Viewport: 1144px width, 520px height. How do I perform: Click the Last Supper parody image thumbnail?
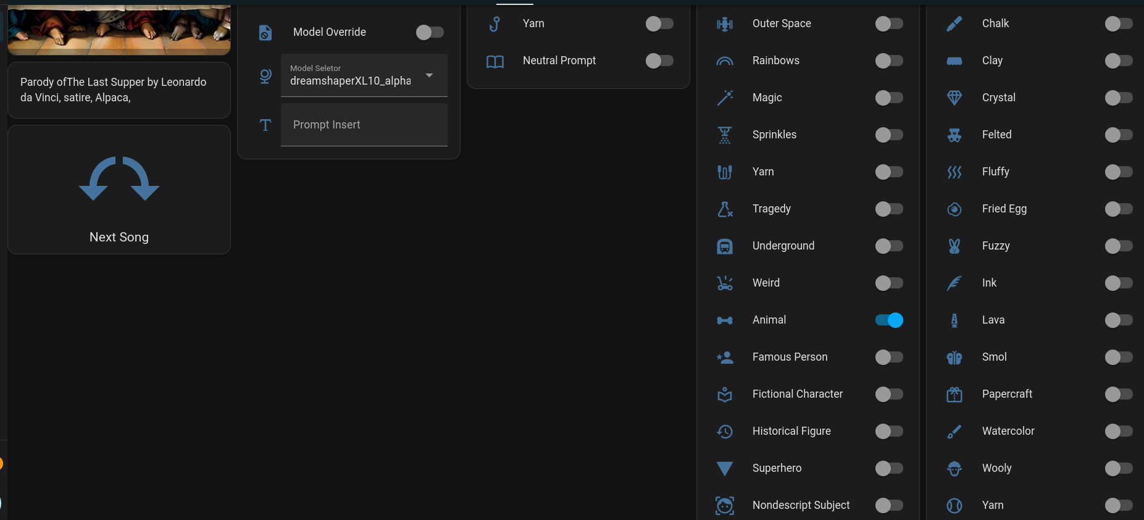point(119,30)
